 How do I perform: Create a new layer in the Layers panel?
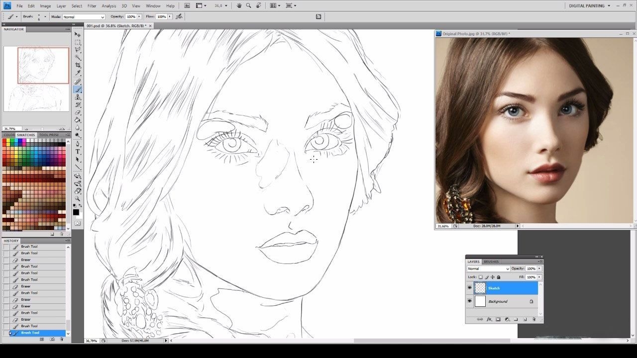pos(525,319)
